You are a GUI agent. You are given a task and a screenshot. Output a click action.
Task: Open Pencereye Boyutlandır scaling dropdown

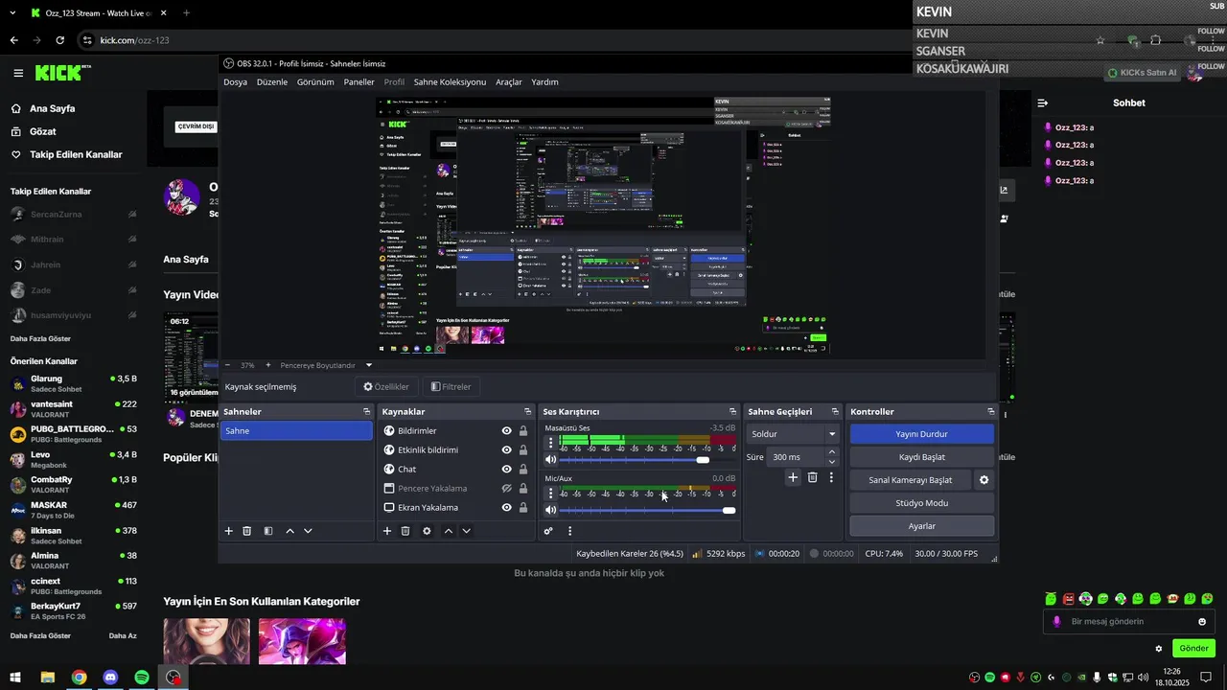point(326,365)
